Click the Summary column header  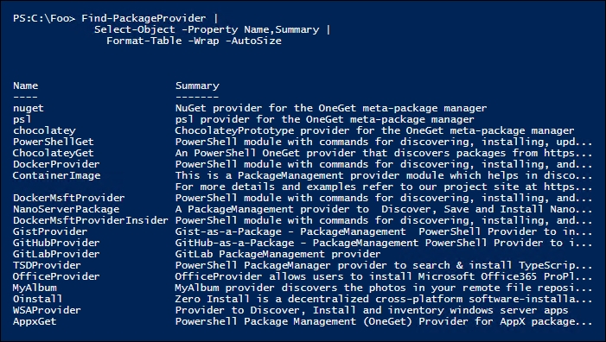pyautogui.click(x=197, y=85)
